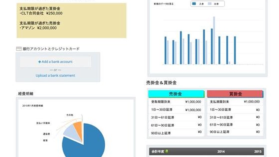This screenshot has height=157, width=279.
Task: Click the アマゾン ¥2,000,000 overdue entry
Action: point(38,28)
